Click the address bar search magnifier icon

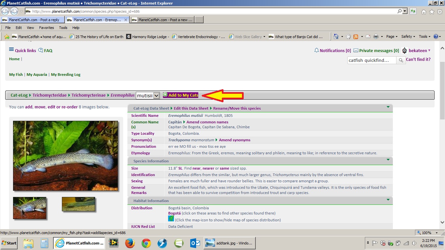point(399,11)
